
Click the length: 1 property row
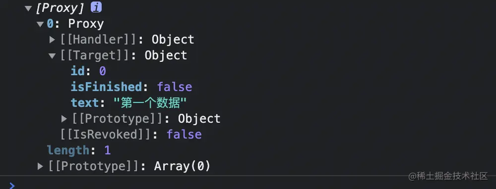click(x=79, y=150)
